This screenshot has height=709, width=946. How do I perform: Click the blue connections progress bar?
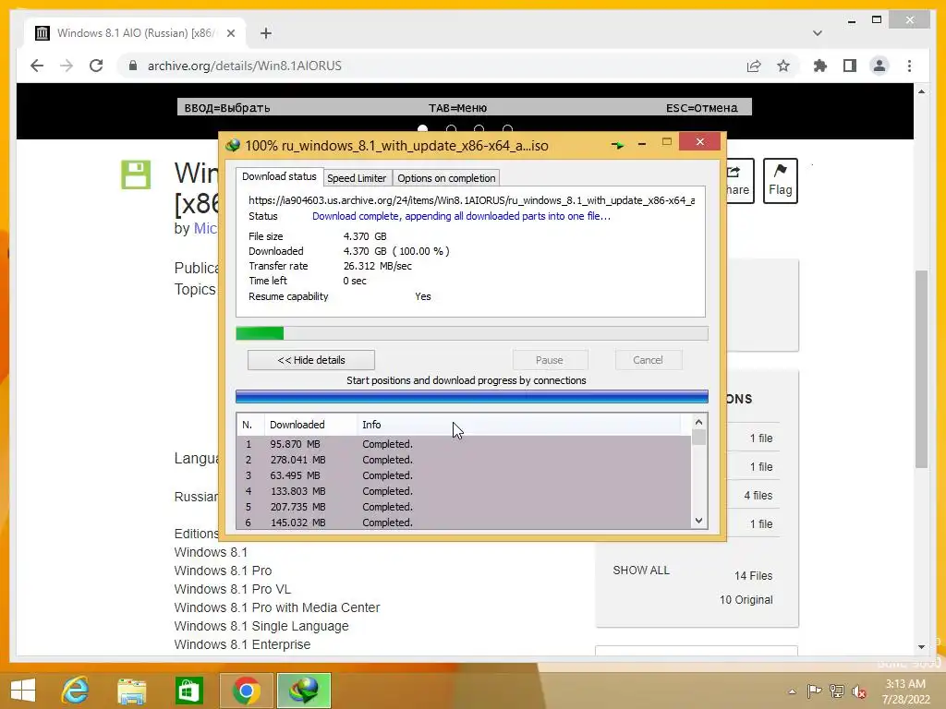coord(472,396)
